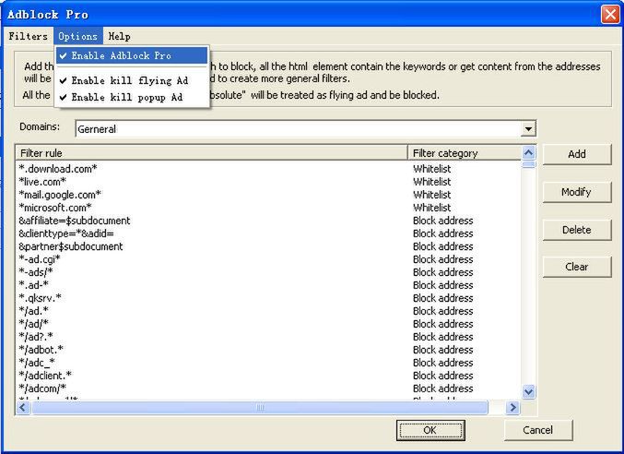Click the horizontal scrollbar thumb

260,408
